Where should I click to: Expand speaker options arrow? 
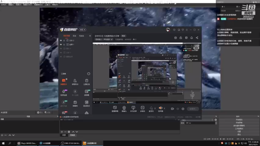click(164, 108)
